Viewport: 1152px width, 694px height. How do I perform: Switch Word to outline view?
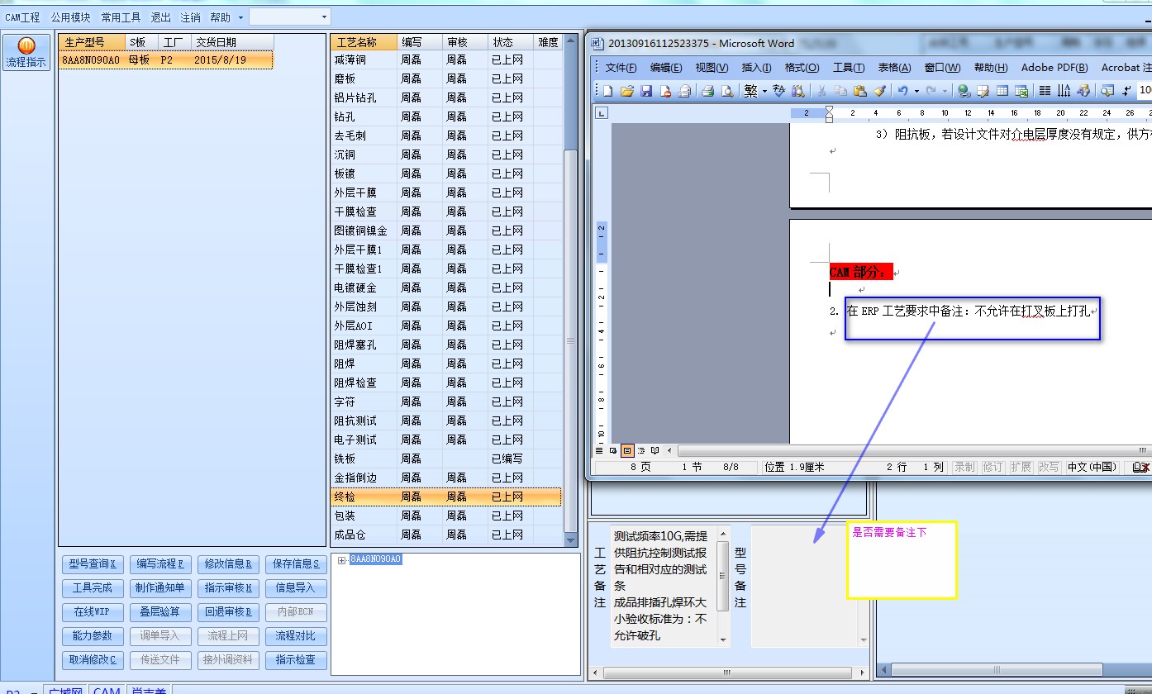(x=641, y=451)
